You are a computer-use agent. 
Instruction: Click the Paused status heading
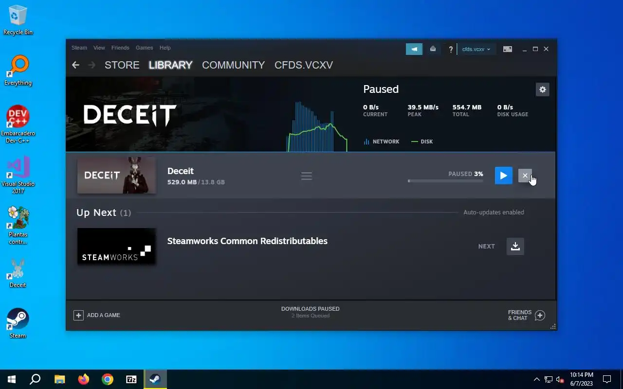tap(381, 89)
